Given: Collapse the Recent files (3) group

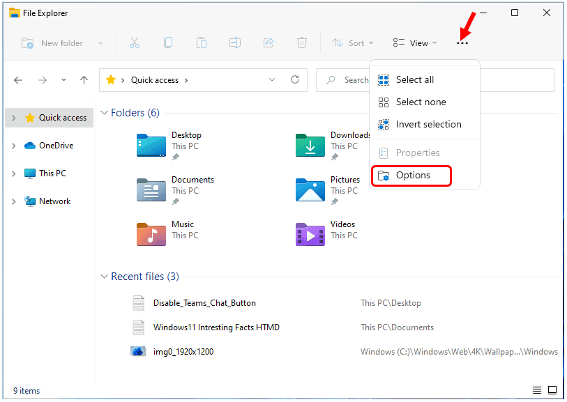Looking at the screenshot, I should (104, 277).
